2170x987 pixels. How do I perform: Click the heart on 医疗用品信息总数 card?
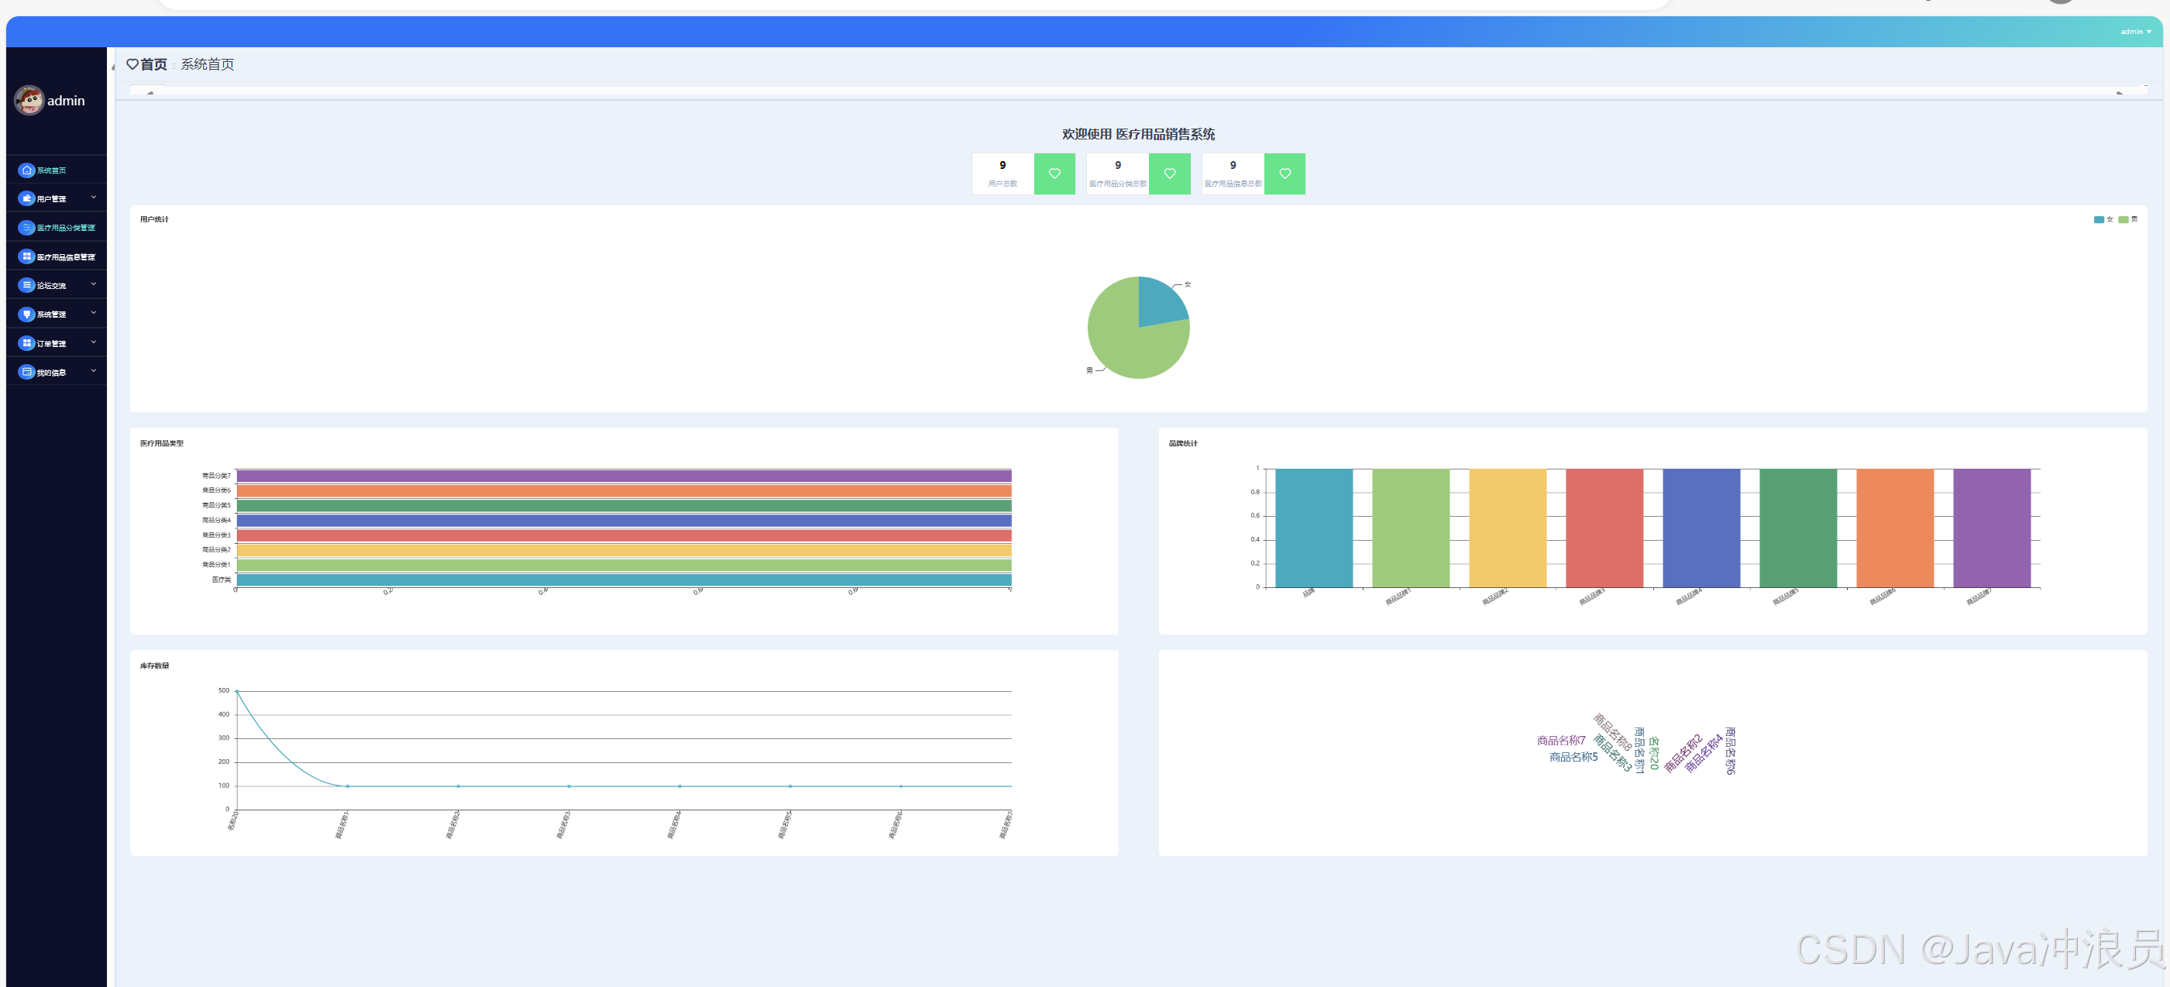click(x=1284, y=174)
